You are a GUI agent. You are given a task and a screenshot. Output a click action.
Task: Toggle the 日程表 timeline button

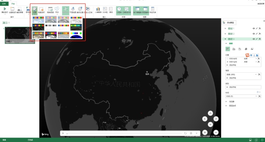tap(119, 10)
